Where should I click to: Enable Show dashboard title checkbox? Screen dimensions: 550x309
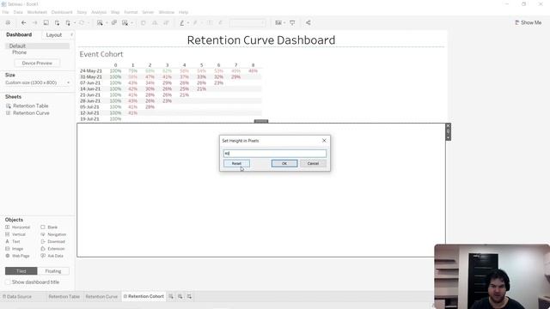point(8,282)
